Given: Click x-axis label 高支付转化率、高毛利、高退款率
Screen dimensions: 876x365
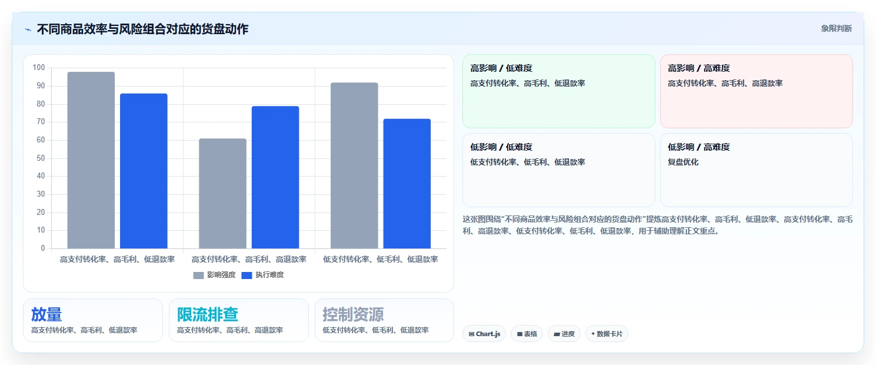Looking at the screenshot, I should point(249,259).
